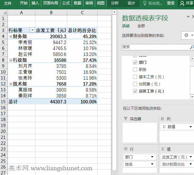Viewport: 194px width, 175px height.
Task: Collapse the 财务部 group in pivot table
Action: (x=11, y=37)
